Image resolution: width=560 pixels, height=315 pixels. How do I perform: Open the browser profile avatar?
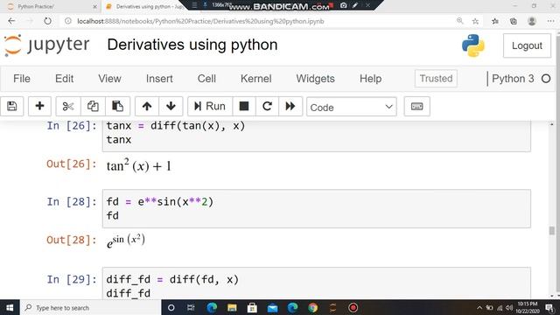pyautogui.click(x=532, y=21)
